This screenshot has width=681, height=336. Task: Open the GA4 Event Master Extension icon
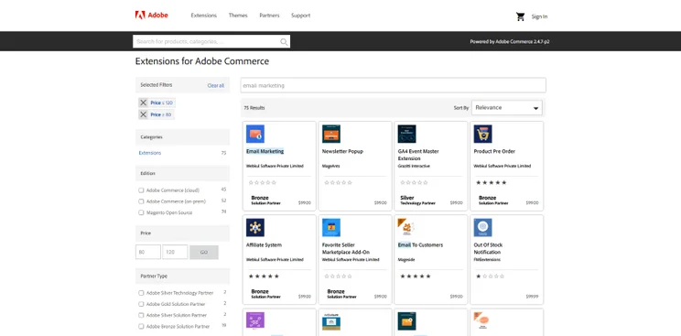coord(407,134)
